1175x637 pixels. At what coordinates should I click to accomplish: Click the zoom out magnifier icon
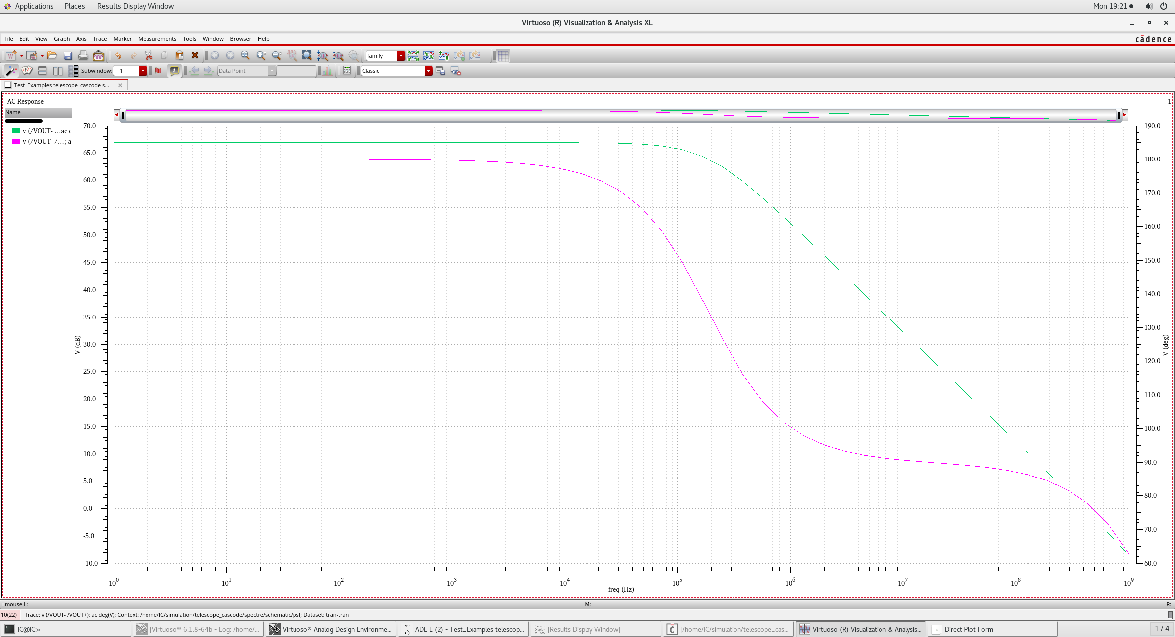pos(276,56)
